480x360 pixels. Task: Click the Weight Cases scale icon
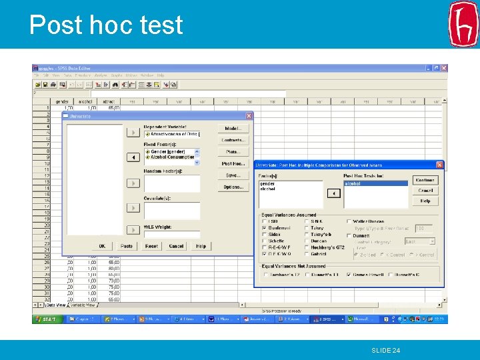pos(149,85)
